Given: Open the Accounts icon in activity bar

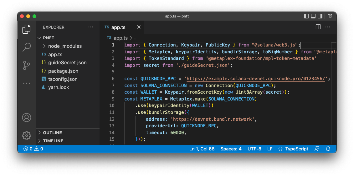Looking at the screenshot, I should (27, 118).
